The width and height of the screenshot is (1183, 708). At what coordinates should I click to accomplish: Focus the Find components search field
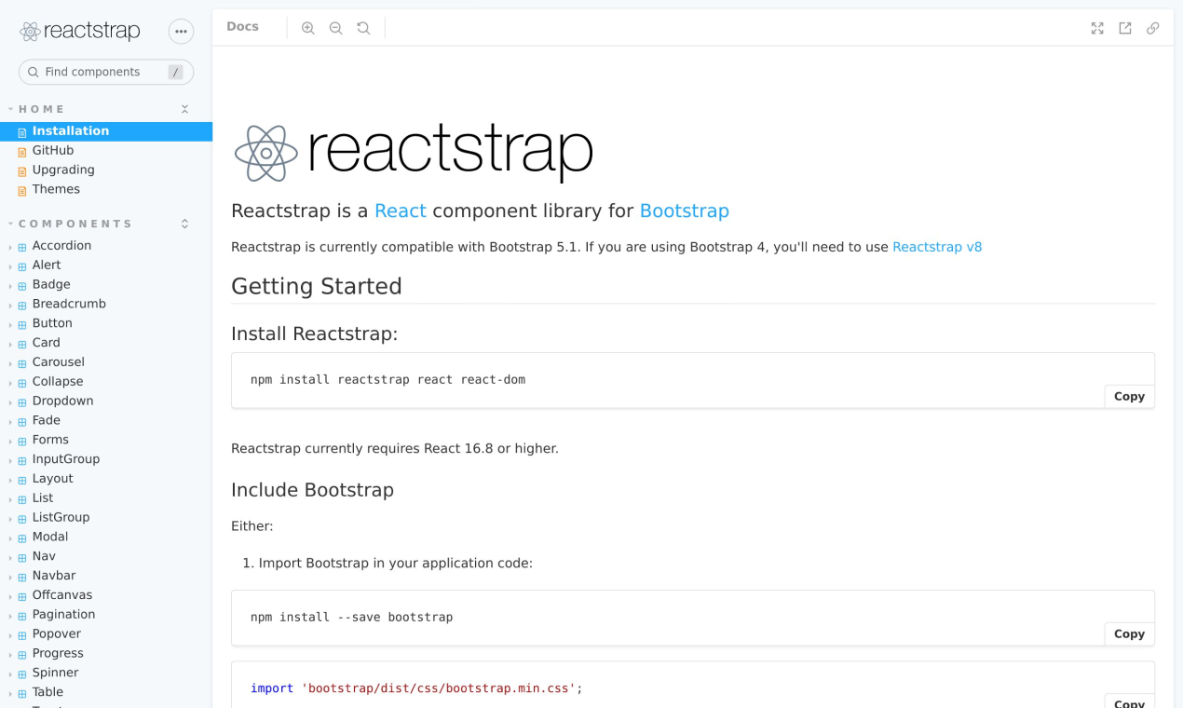pyautogui.click(x=106, y=73)
